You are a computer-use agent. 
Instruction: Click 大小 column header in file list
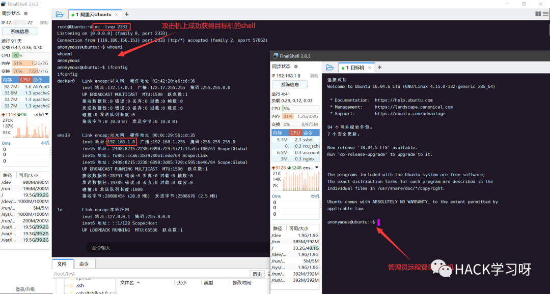(182, 282)
